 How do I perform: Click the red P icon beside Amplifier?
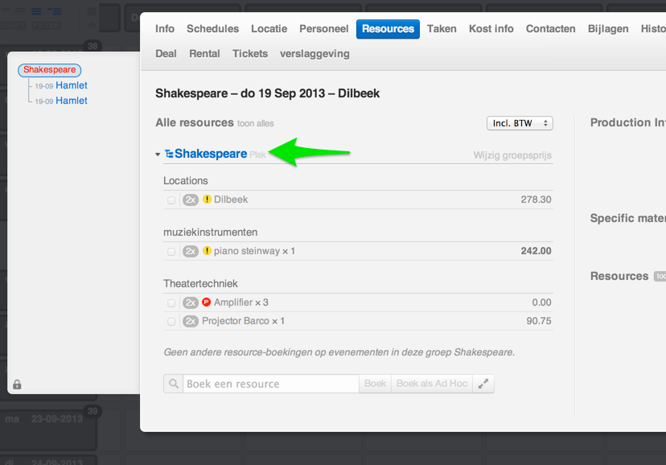coord(207,302)
